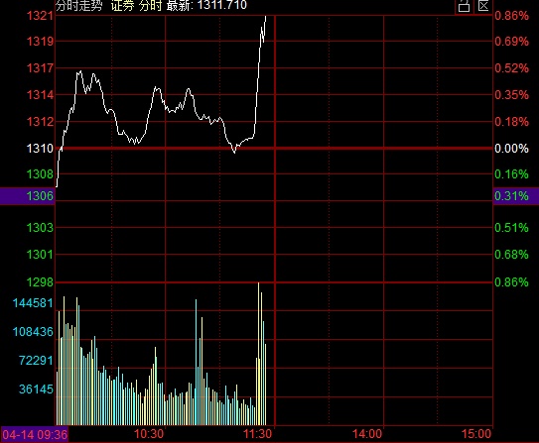
Task: Click the 1303 price axis label
Action: 41,228
